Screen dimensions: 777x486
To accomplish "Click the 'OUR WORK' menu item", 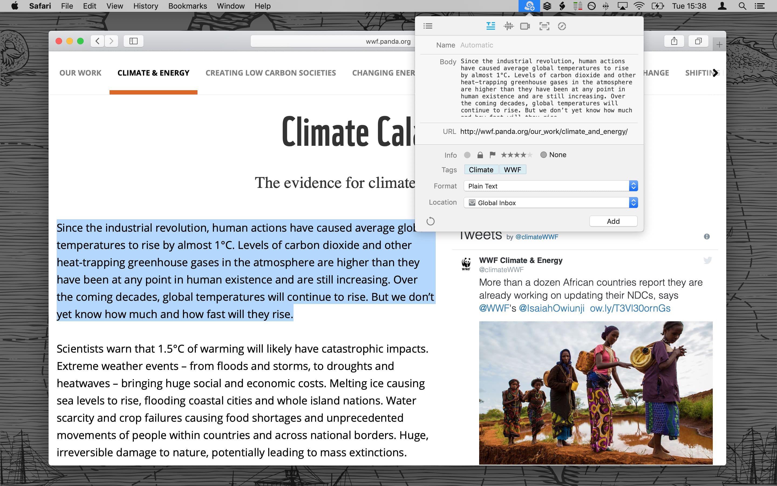I will tap(80, 73).
